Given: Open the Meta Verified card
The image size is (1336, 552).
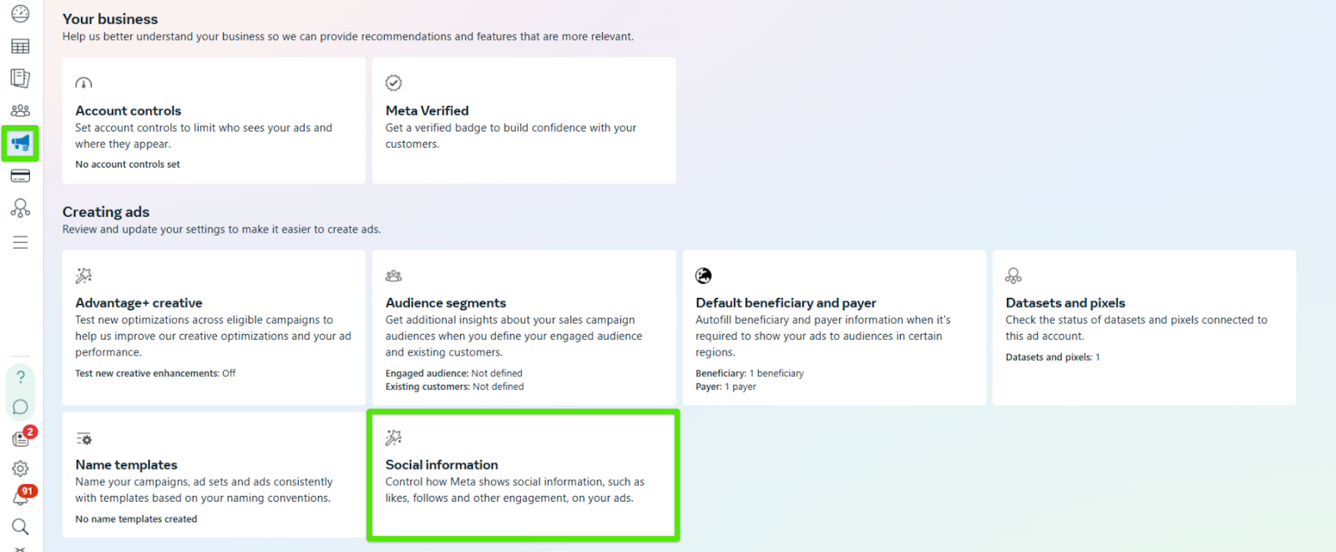Looking at the screenshot, I should tap(523, 120).
